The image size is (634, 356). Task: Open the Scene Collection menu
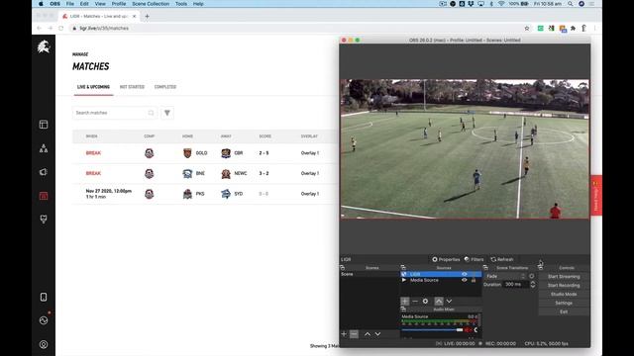[x=151, y=4]
